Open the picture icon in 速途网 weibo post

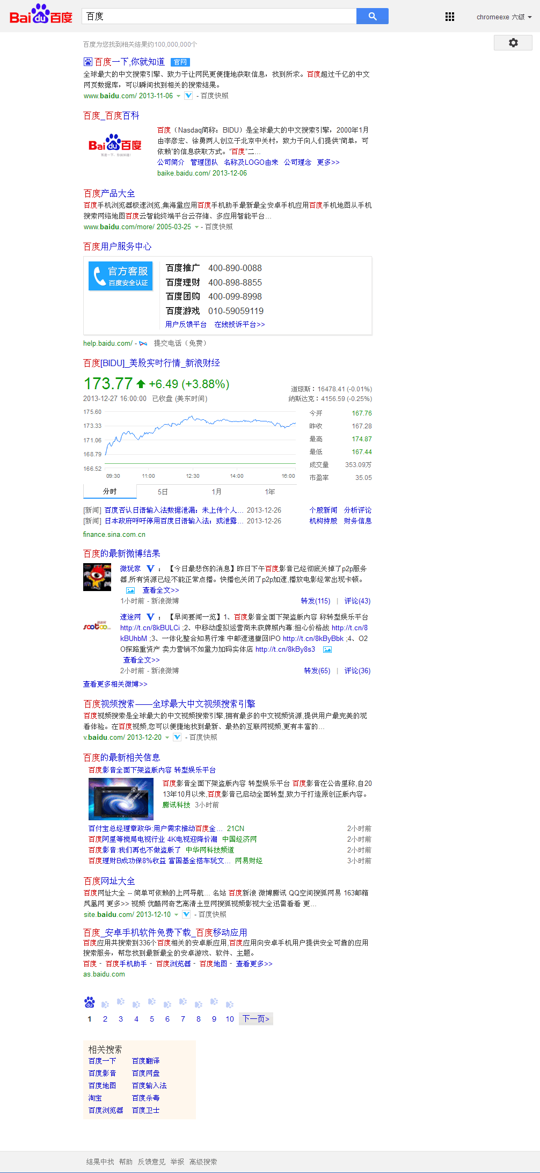point(327,650)
